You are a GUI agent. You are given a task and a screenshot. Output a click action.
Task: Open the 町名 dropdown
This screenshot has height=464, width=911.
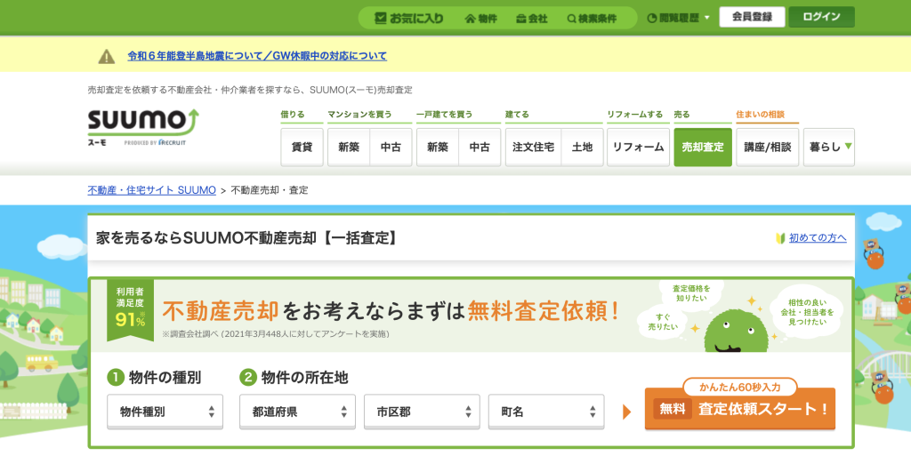click(x=546, y=412)
